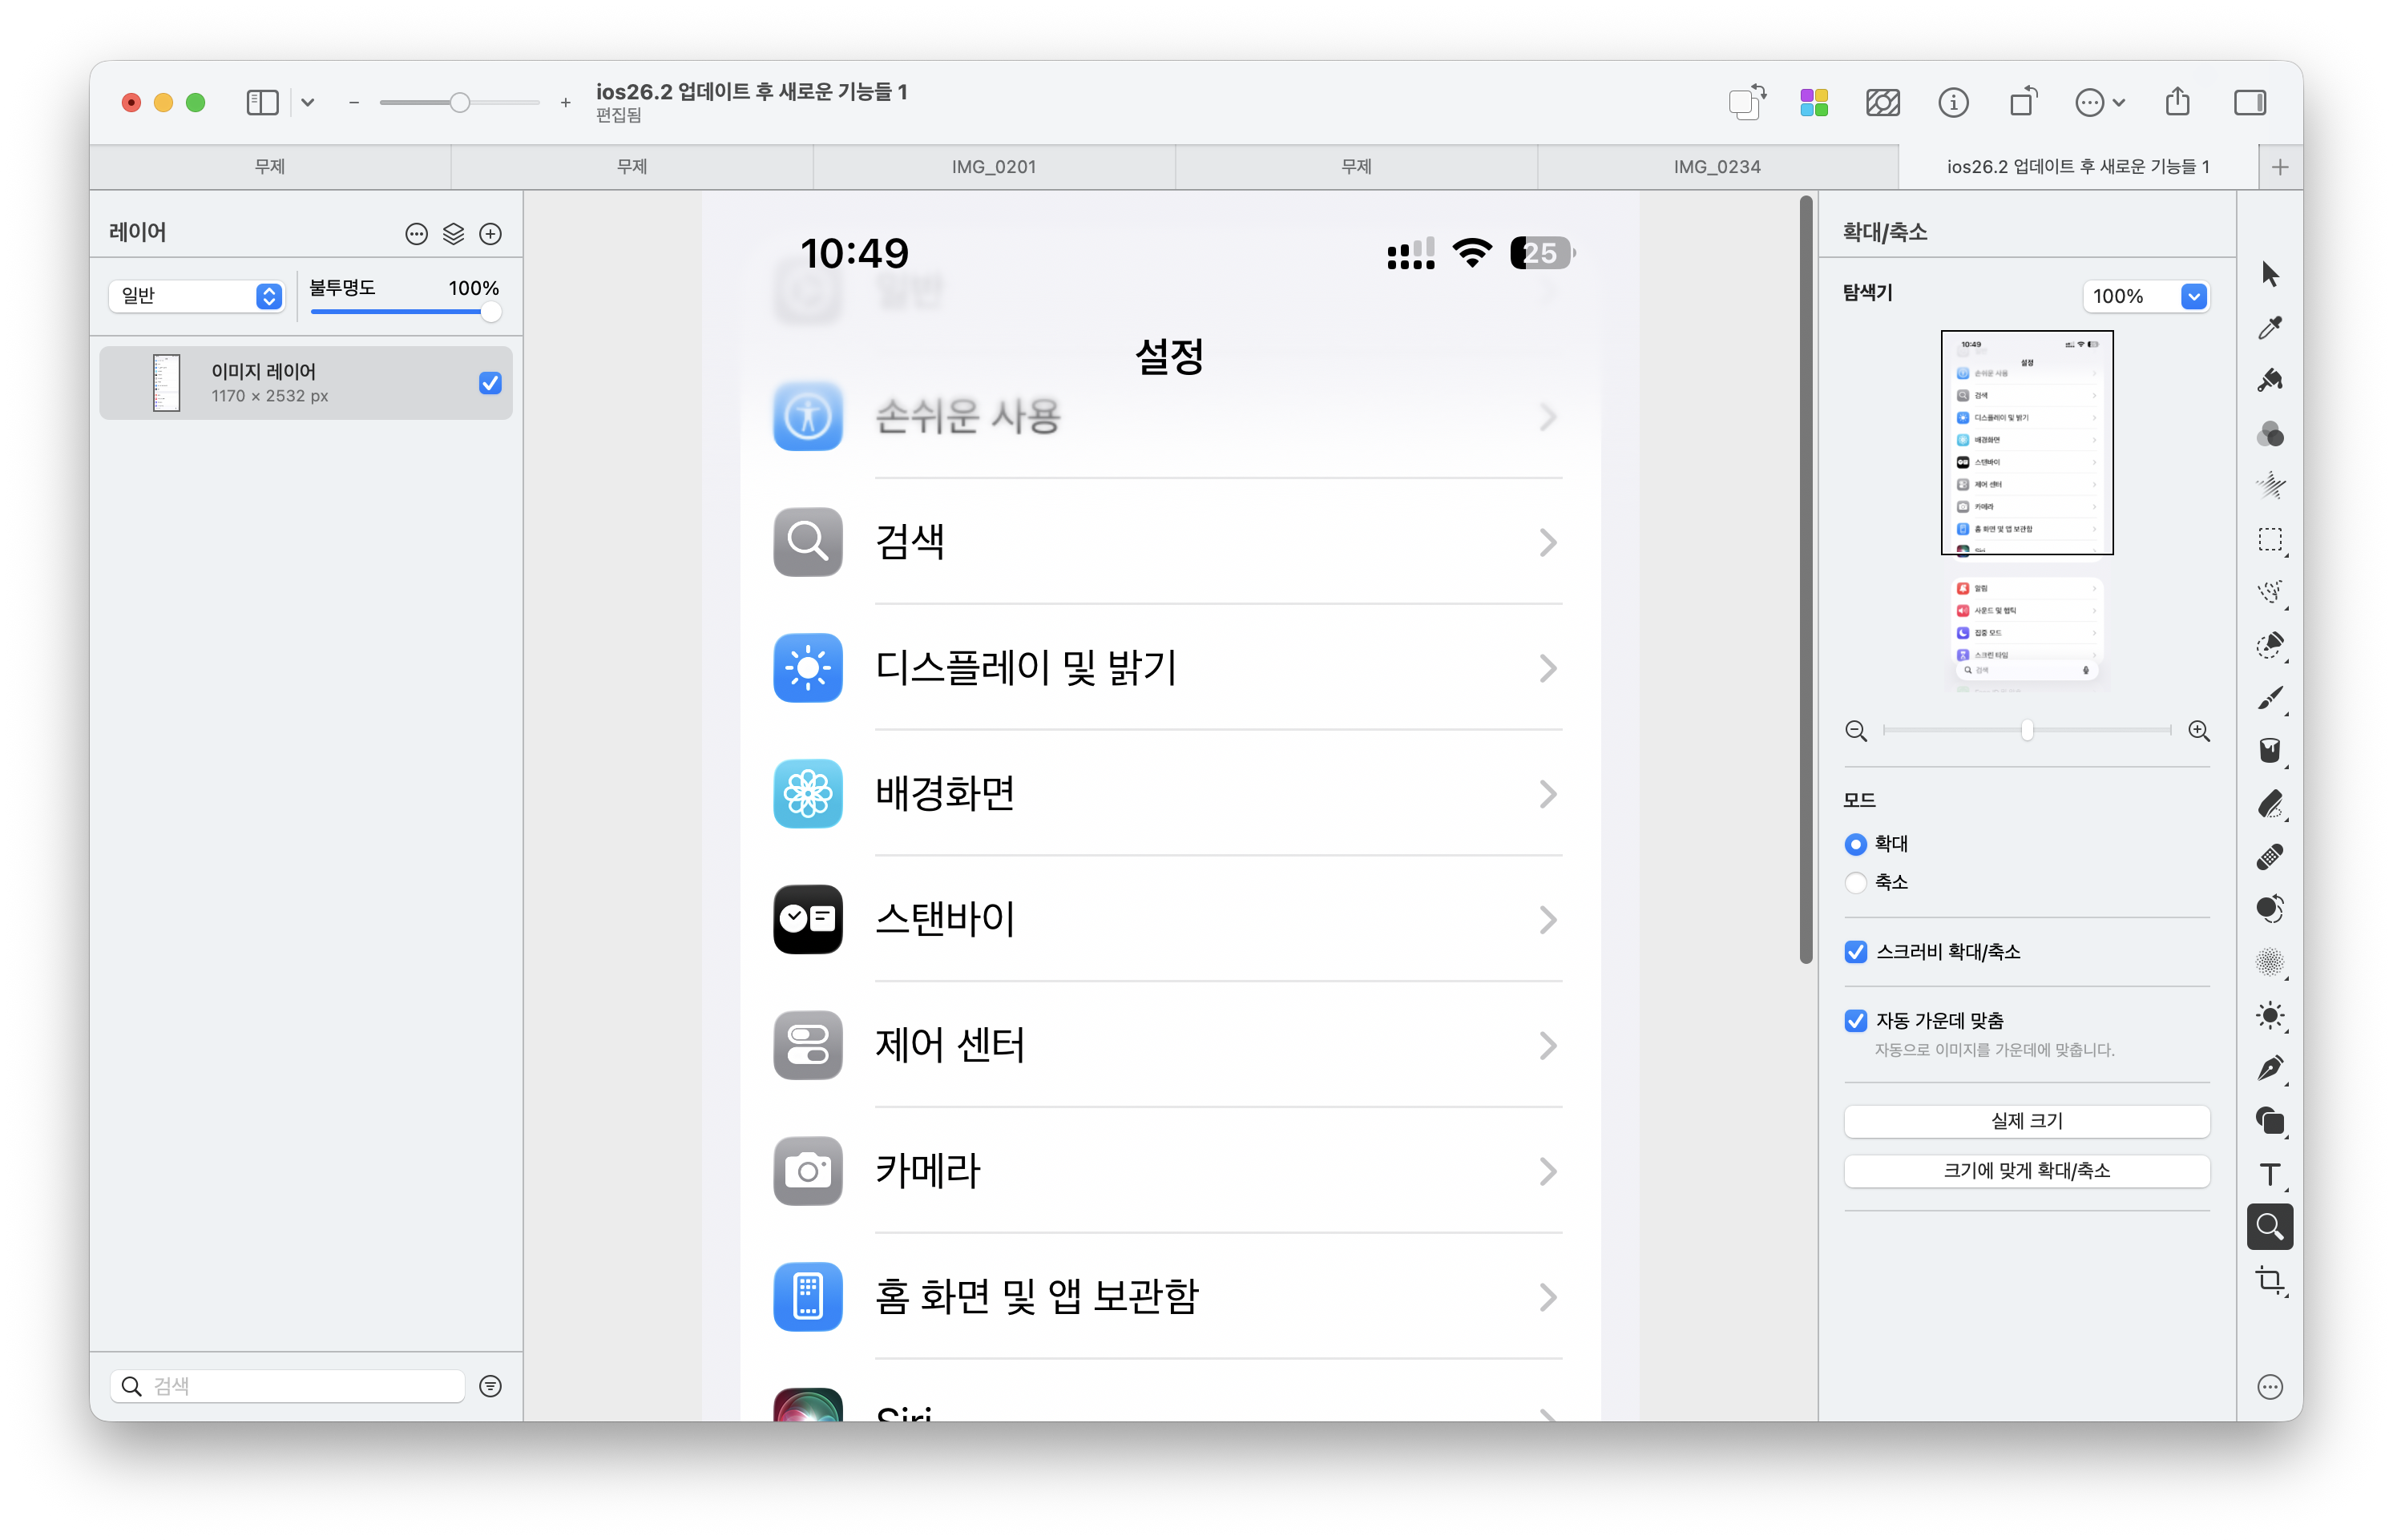Click the 실제 크기 button

coord(2026,1121)
